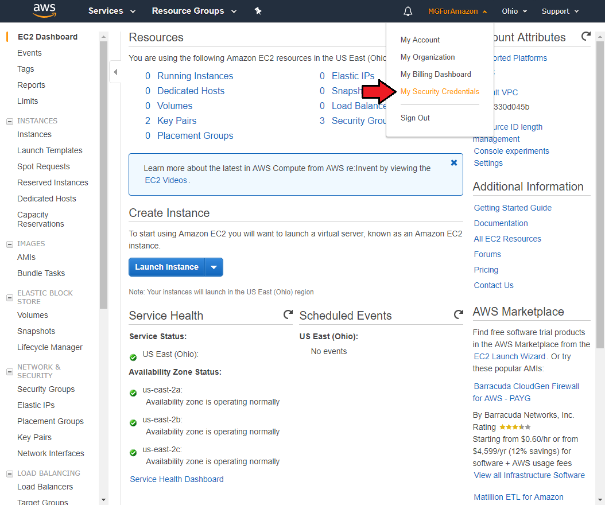605x509 pixels.
Task: Click the main page scrollbar thumb
Action: pyautogui.click(x=600, y=194)
